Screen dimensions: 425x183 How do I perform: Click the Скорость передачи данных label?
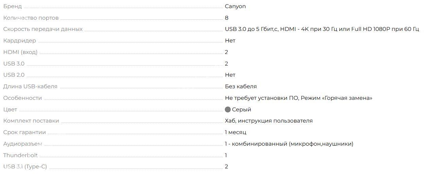tap(43, 29)
